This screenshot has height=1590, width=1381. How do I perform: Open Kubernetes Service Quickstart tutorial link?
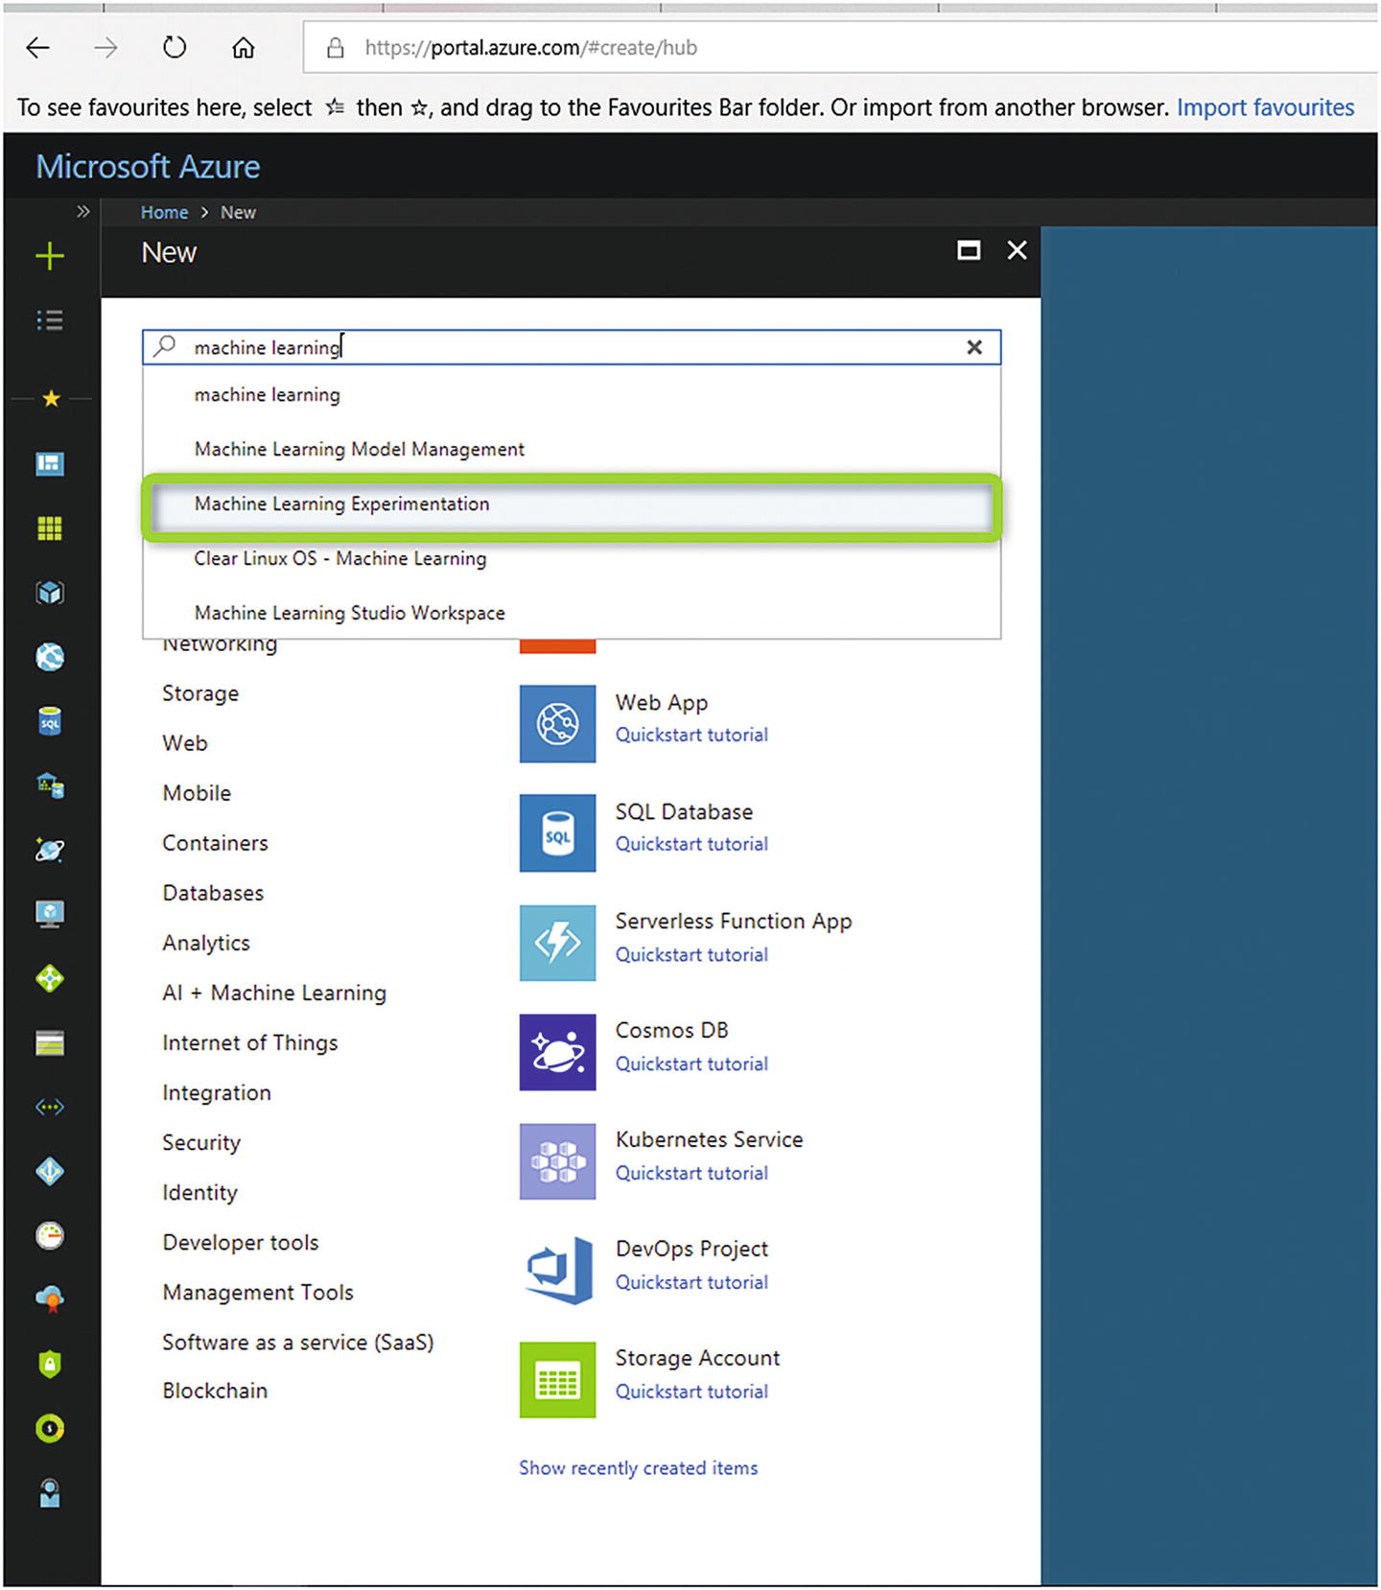tap(691, 1174)
